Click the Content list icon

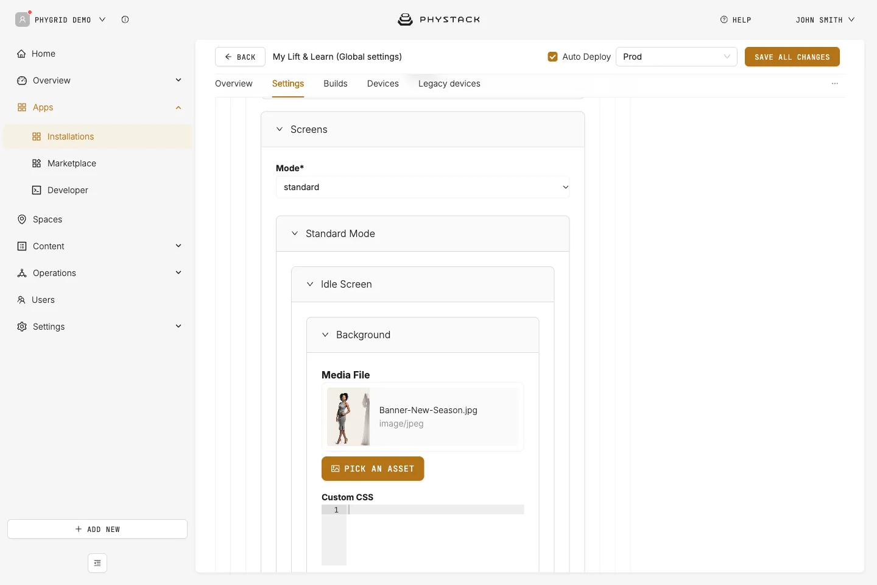pyautogui.click(x=22, y=246)
